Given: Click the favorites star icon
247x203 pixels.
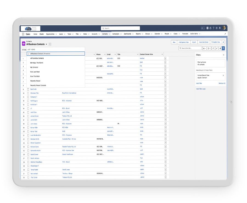Looking at the screenshot, I should [202, 28].
